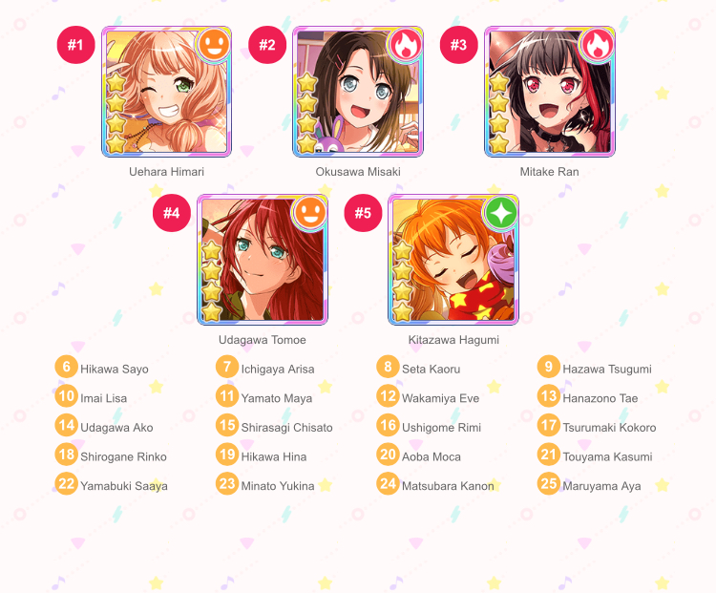Open Uehara Himari's card thumbnail
The image size is (716, 593).
tap(167, 92)
